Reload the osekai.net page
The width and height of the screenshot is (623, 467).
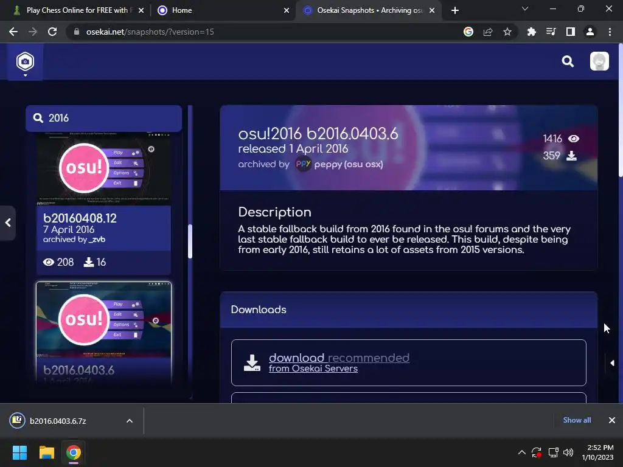tap(52, 32)
